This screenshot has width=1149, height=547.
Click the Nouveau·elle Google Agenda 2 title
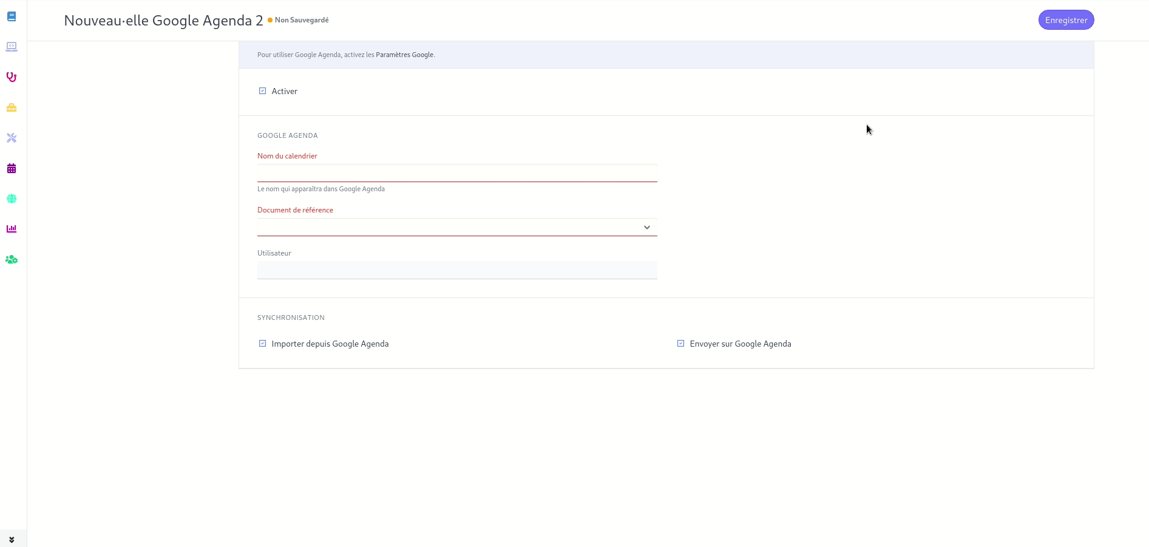point(163,21)
